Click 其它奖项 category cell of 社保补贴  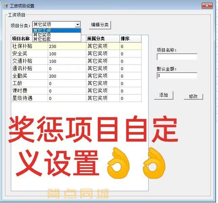pos(103,46)
